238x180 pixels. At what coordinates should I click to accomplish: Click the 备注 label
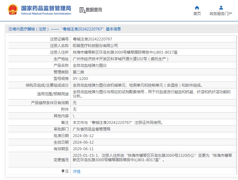[x=65, y=123]
